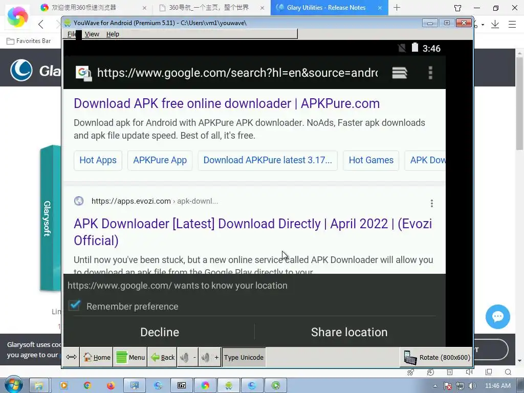Uncheck the Remember preference checkbox
The width and height of the screenshot is (524, 393).
point(75,305)
